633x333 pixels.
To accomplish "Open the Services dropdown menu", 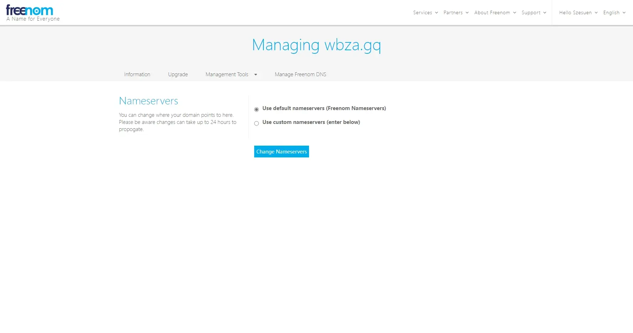I will [x=422, y=13].
